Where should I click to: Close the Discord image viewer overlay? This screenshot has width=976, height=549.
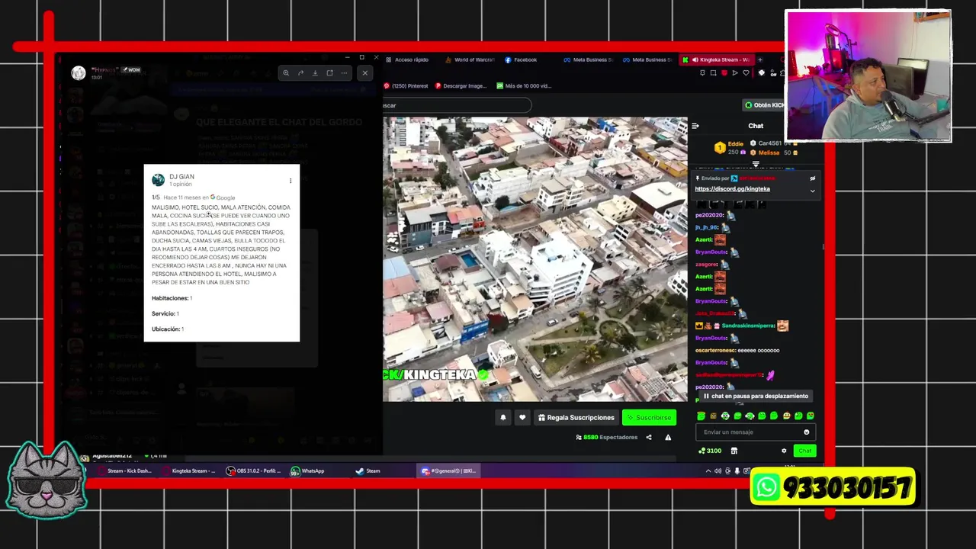coord(364,73)
